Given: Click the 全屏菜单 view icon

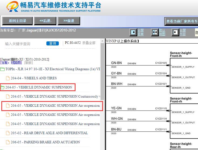Looking at the screenshot, I should (133, 32).
